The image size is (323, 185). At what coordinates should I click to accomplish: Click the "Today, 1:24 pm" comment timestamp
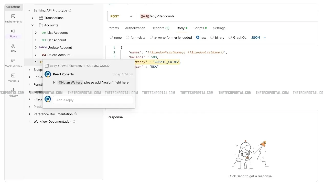tap(123, 74)
